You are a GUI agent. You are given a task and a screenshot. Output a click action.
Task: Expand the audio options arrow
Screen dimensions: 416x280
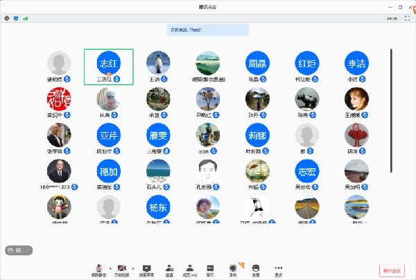coord(110,266)
